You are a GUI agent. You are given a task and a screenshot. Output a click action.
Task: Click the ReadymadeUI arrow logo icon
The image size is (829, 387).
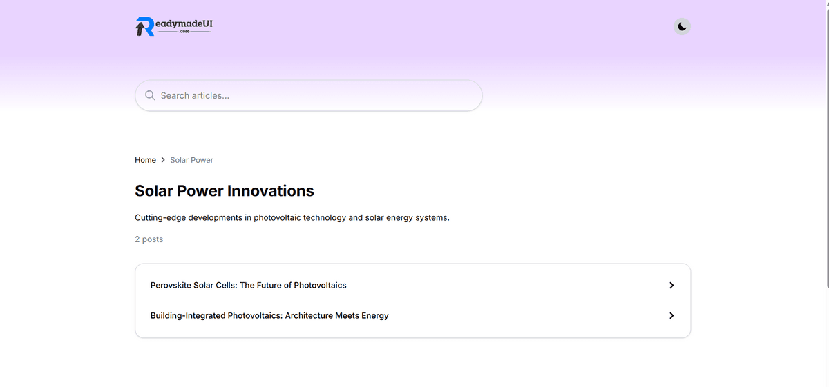144,26
